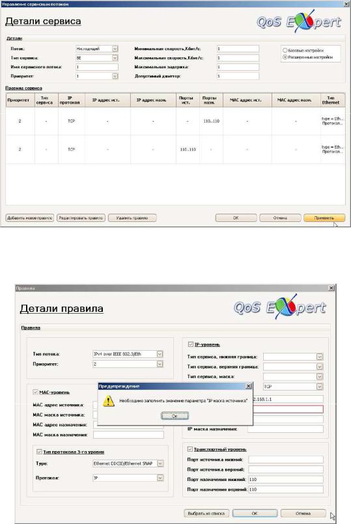The image size is (351, 524).
Task: Open the Тип сервиса, нижняя граница dropdown
Action: 320,357
